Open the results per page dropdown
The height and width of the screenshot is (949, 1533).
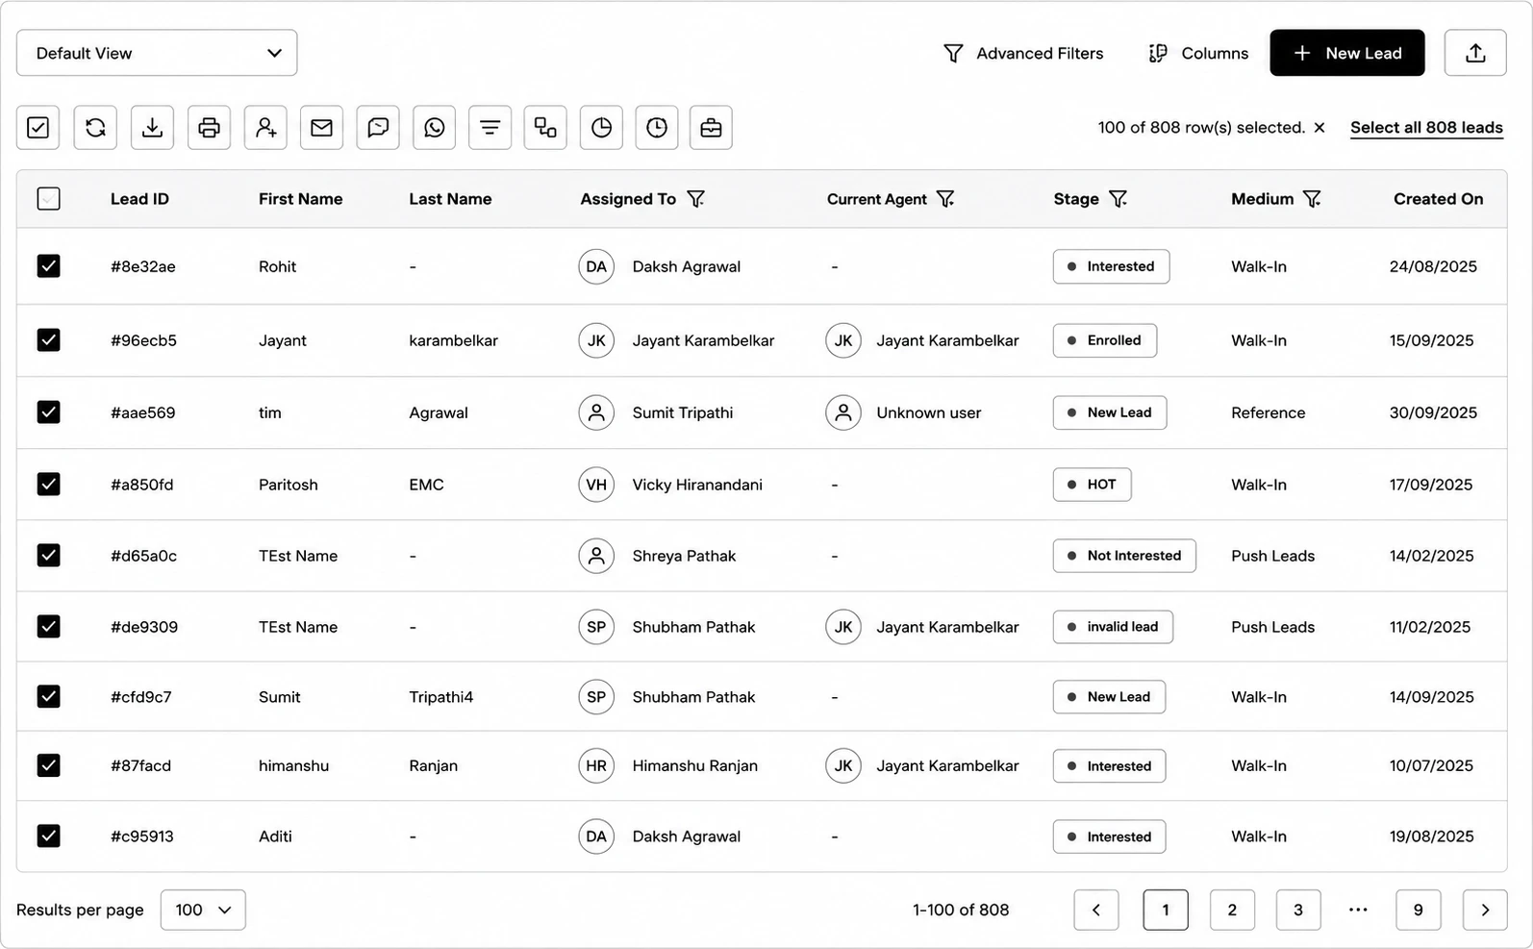click(x=203, y=910)
